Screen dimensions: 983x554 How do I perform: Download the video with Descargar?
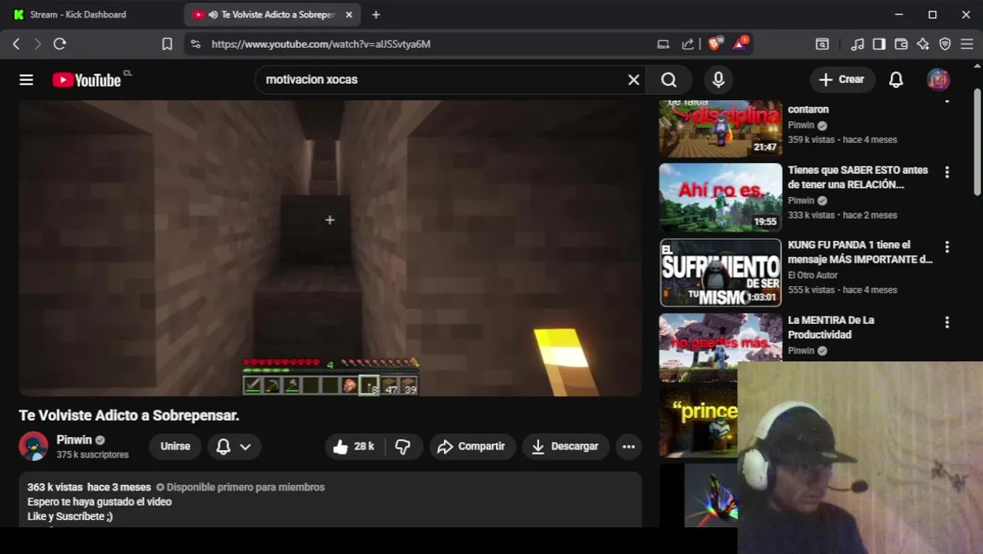pos(565,446)
